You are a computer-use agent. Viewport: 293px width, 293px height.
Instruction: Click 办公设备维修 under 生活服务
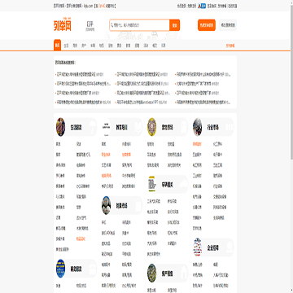[x=83, y=186]
